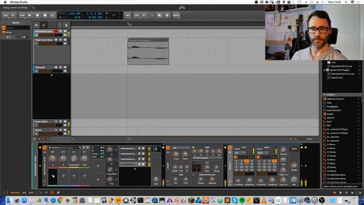Image resolution: width=364 pixels, height=205 pixels.
Task: Toggle the orange clip launcher view icon
Action: 44,25
